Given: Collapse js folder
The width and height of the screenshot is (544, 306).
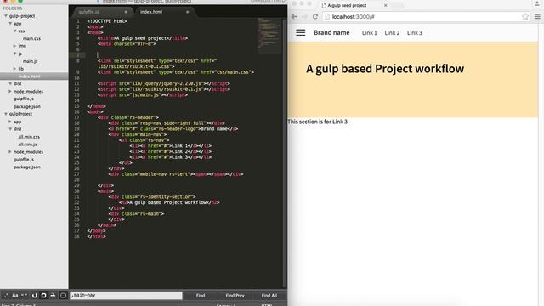Looking at the screenshot, I should 14,54.
